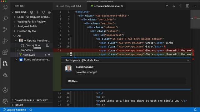Open the Azure view in activity bar
The height and width of the screenshot is (112, 200).
5,75
